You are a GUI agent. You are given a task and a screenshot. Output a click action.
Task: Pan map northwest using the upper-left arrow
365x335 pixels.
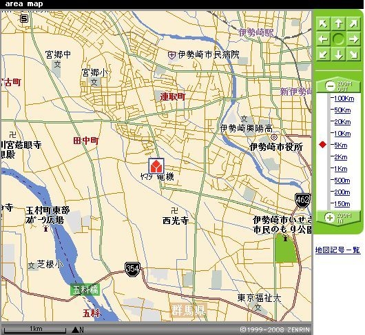(x=323, y=24)
